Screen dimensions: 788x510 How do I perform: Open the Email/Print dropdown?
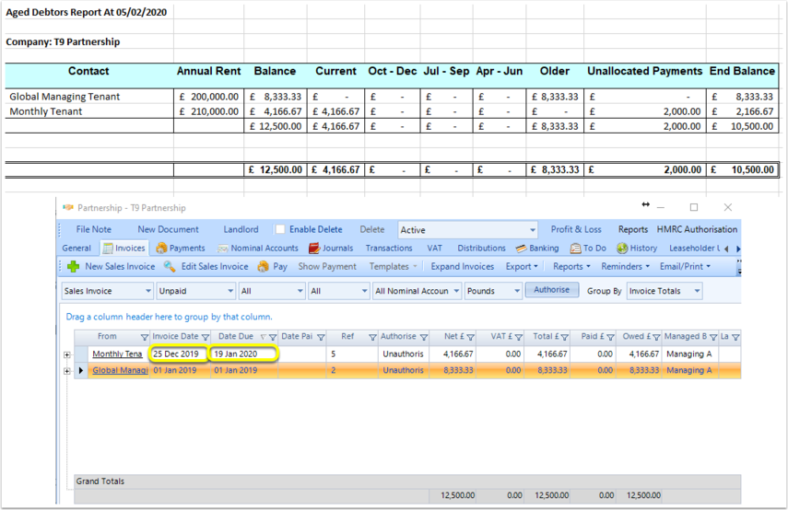[685, 267]
